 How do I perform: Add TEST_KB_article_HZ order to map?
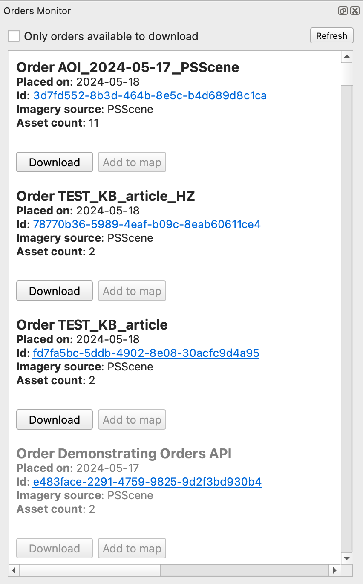coord(132,291)
